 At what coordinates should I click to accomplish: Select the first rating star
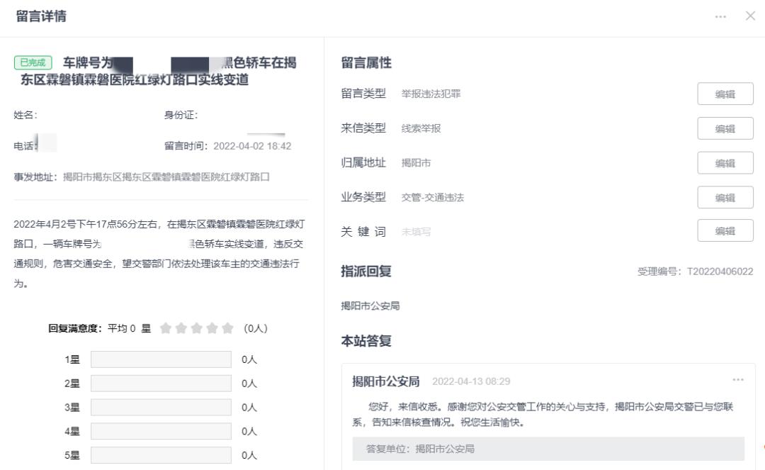coord(164,328)
